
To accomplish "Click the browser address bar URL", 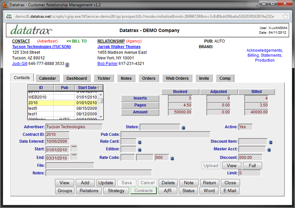I will coord(144,17).
